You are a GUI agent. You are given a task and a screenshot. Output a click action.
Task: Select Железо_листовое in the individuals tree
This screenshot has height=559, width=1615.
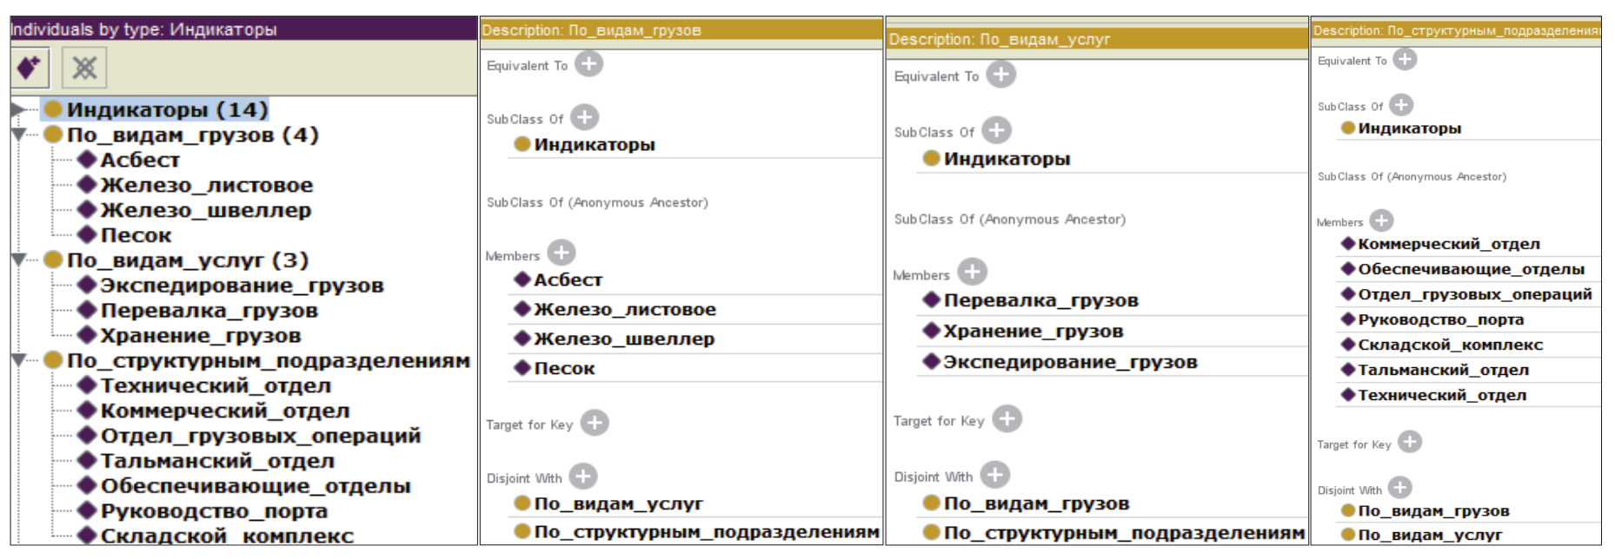pyautogui.click(x=206, y=186)
